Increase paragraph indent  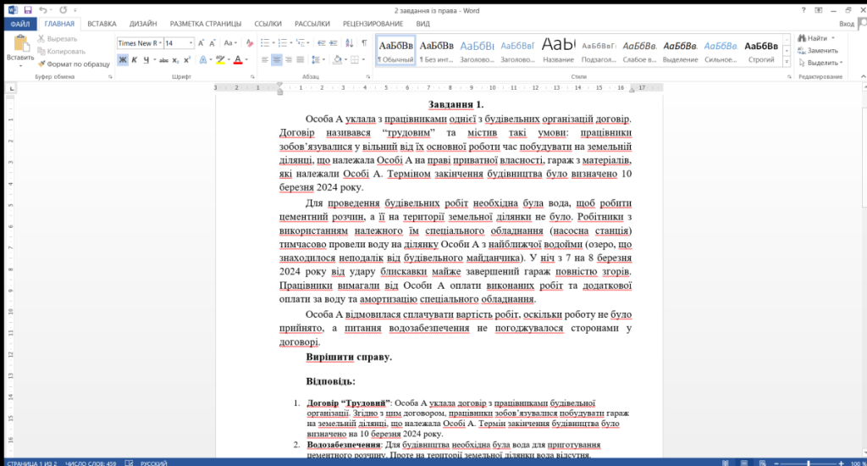tap(334, 43)
